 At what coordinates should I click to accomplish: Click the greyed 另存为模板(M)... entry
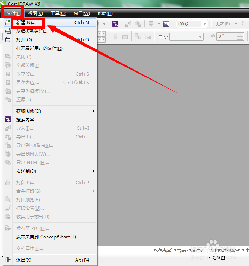point(50,91)
